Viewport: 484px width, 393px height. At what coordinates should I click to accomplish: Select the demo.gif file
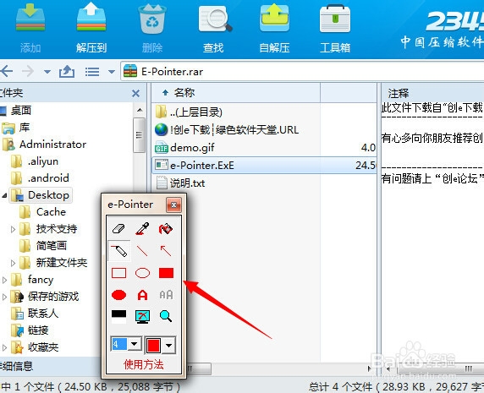264,148
